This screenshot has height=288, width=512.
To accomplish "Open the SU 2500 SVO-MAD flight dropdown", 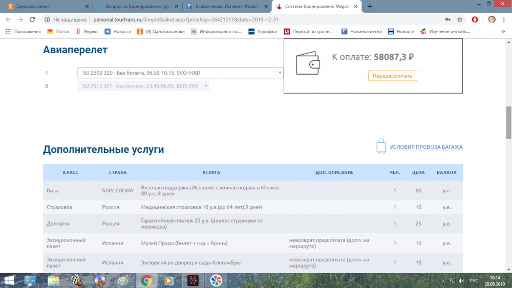I will (180, 73).
